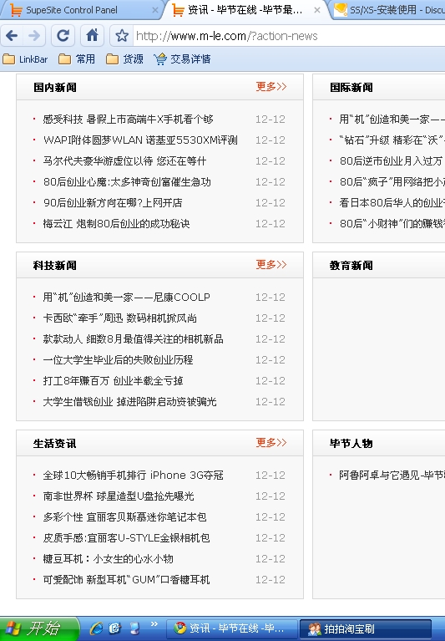The height and width of the screenshot is (641, 445).
Task: Click the 生活资讯 section heading
Action: point(55,443)
